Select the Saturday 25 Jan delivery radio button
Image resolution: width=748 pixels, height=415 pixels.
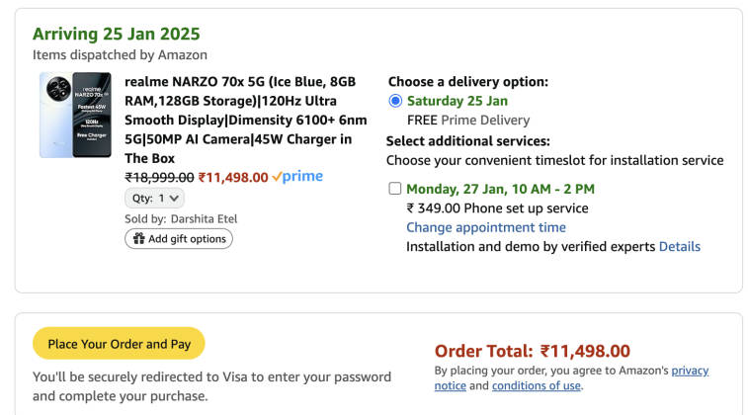395,101
